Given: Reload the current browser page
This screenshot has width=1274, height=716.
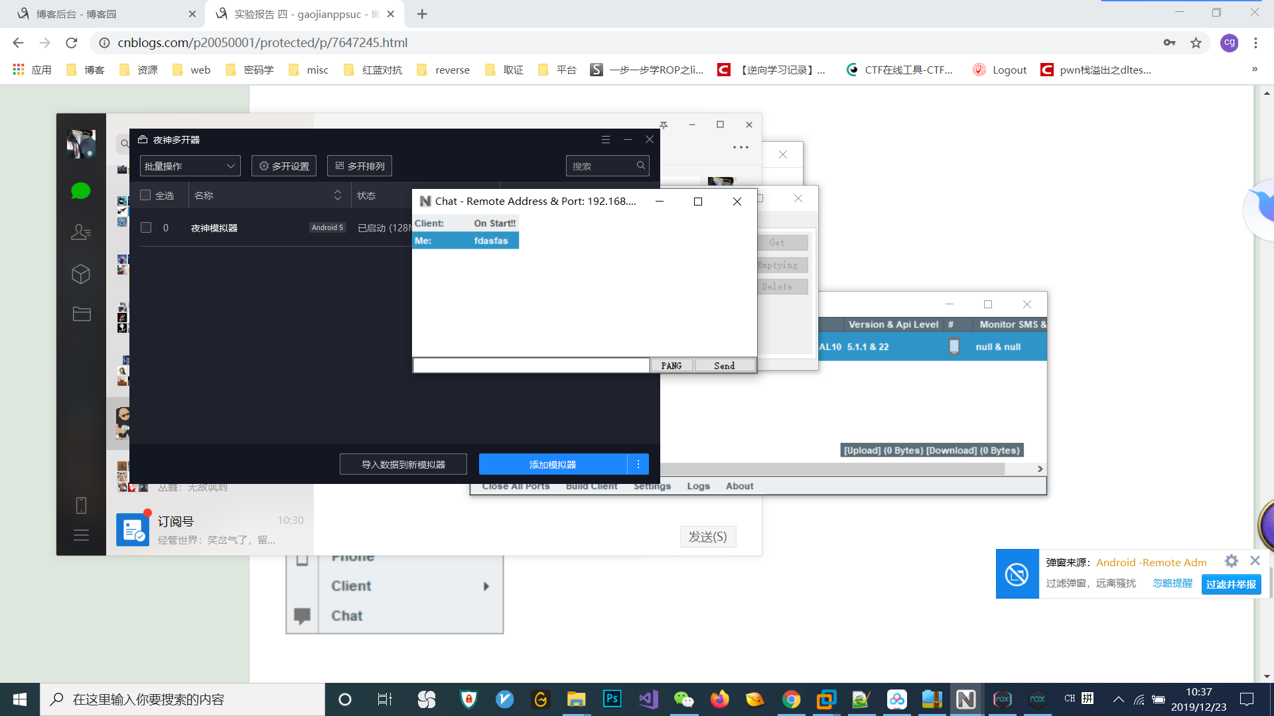Looking at the screenshot, I should click(72, 43).
